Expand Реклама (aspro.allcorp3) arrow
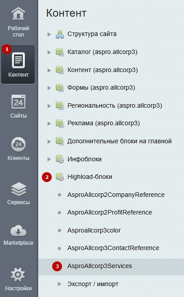 coord(49,123)
